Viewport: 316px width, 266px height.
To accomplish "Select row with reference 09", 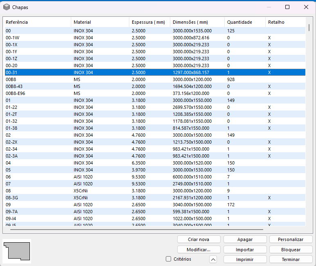I will [x=155, y=205].
